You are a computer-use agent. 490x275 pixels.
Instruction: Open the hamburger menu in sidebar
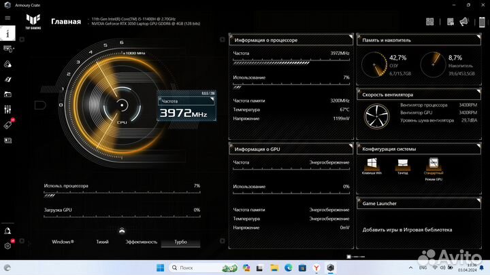click(x=7, y=18)
